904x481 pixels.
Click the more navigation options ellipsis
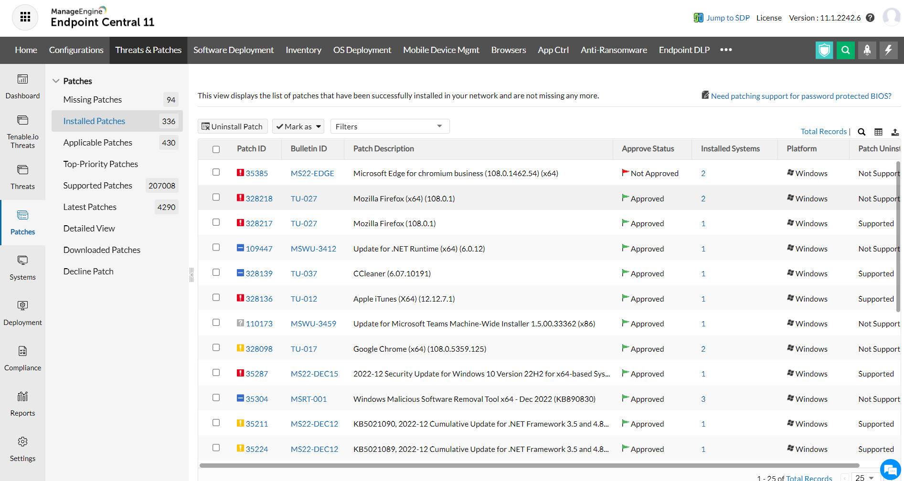pyautogui.click(x=726, y=50)
